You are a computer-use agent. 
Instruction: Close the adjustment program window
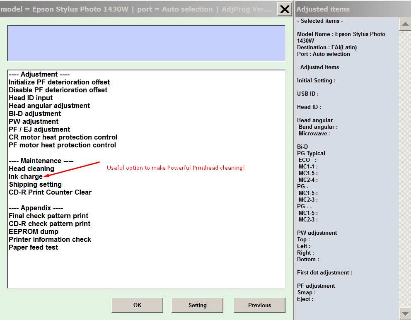coord(285,9)
